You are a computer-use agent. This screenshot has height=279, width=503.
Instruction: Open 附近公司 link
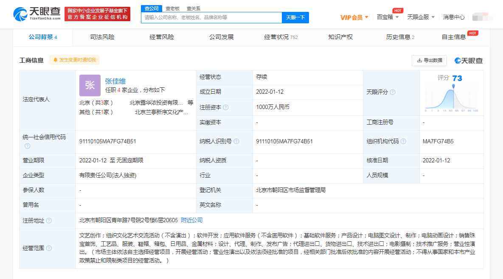coord(192,220)
